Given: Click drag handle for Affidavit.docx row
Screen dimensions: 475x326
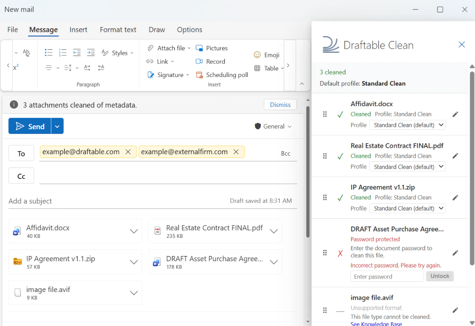Looking at the screenshot, I should (x=325, y=114).
